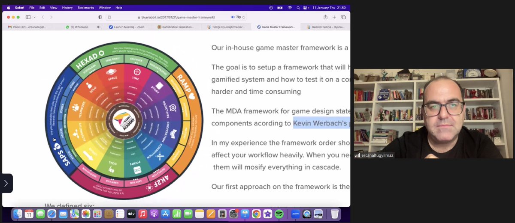Open Launchpad from the Dock
This screenshot has height=223, width=515.
click(97, 214)
